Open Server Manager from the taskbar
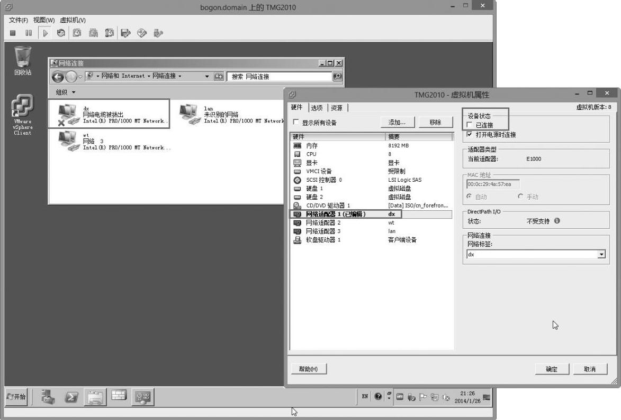Image resolution: width=621 pixels, height=420 pixels. (48, 397)
